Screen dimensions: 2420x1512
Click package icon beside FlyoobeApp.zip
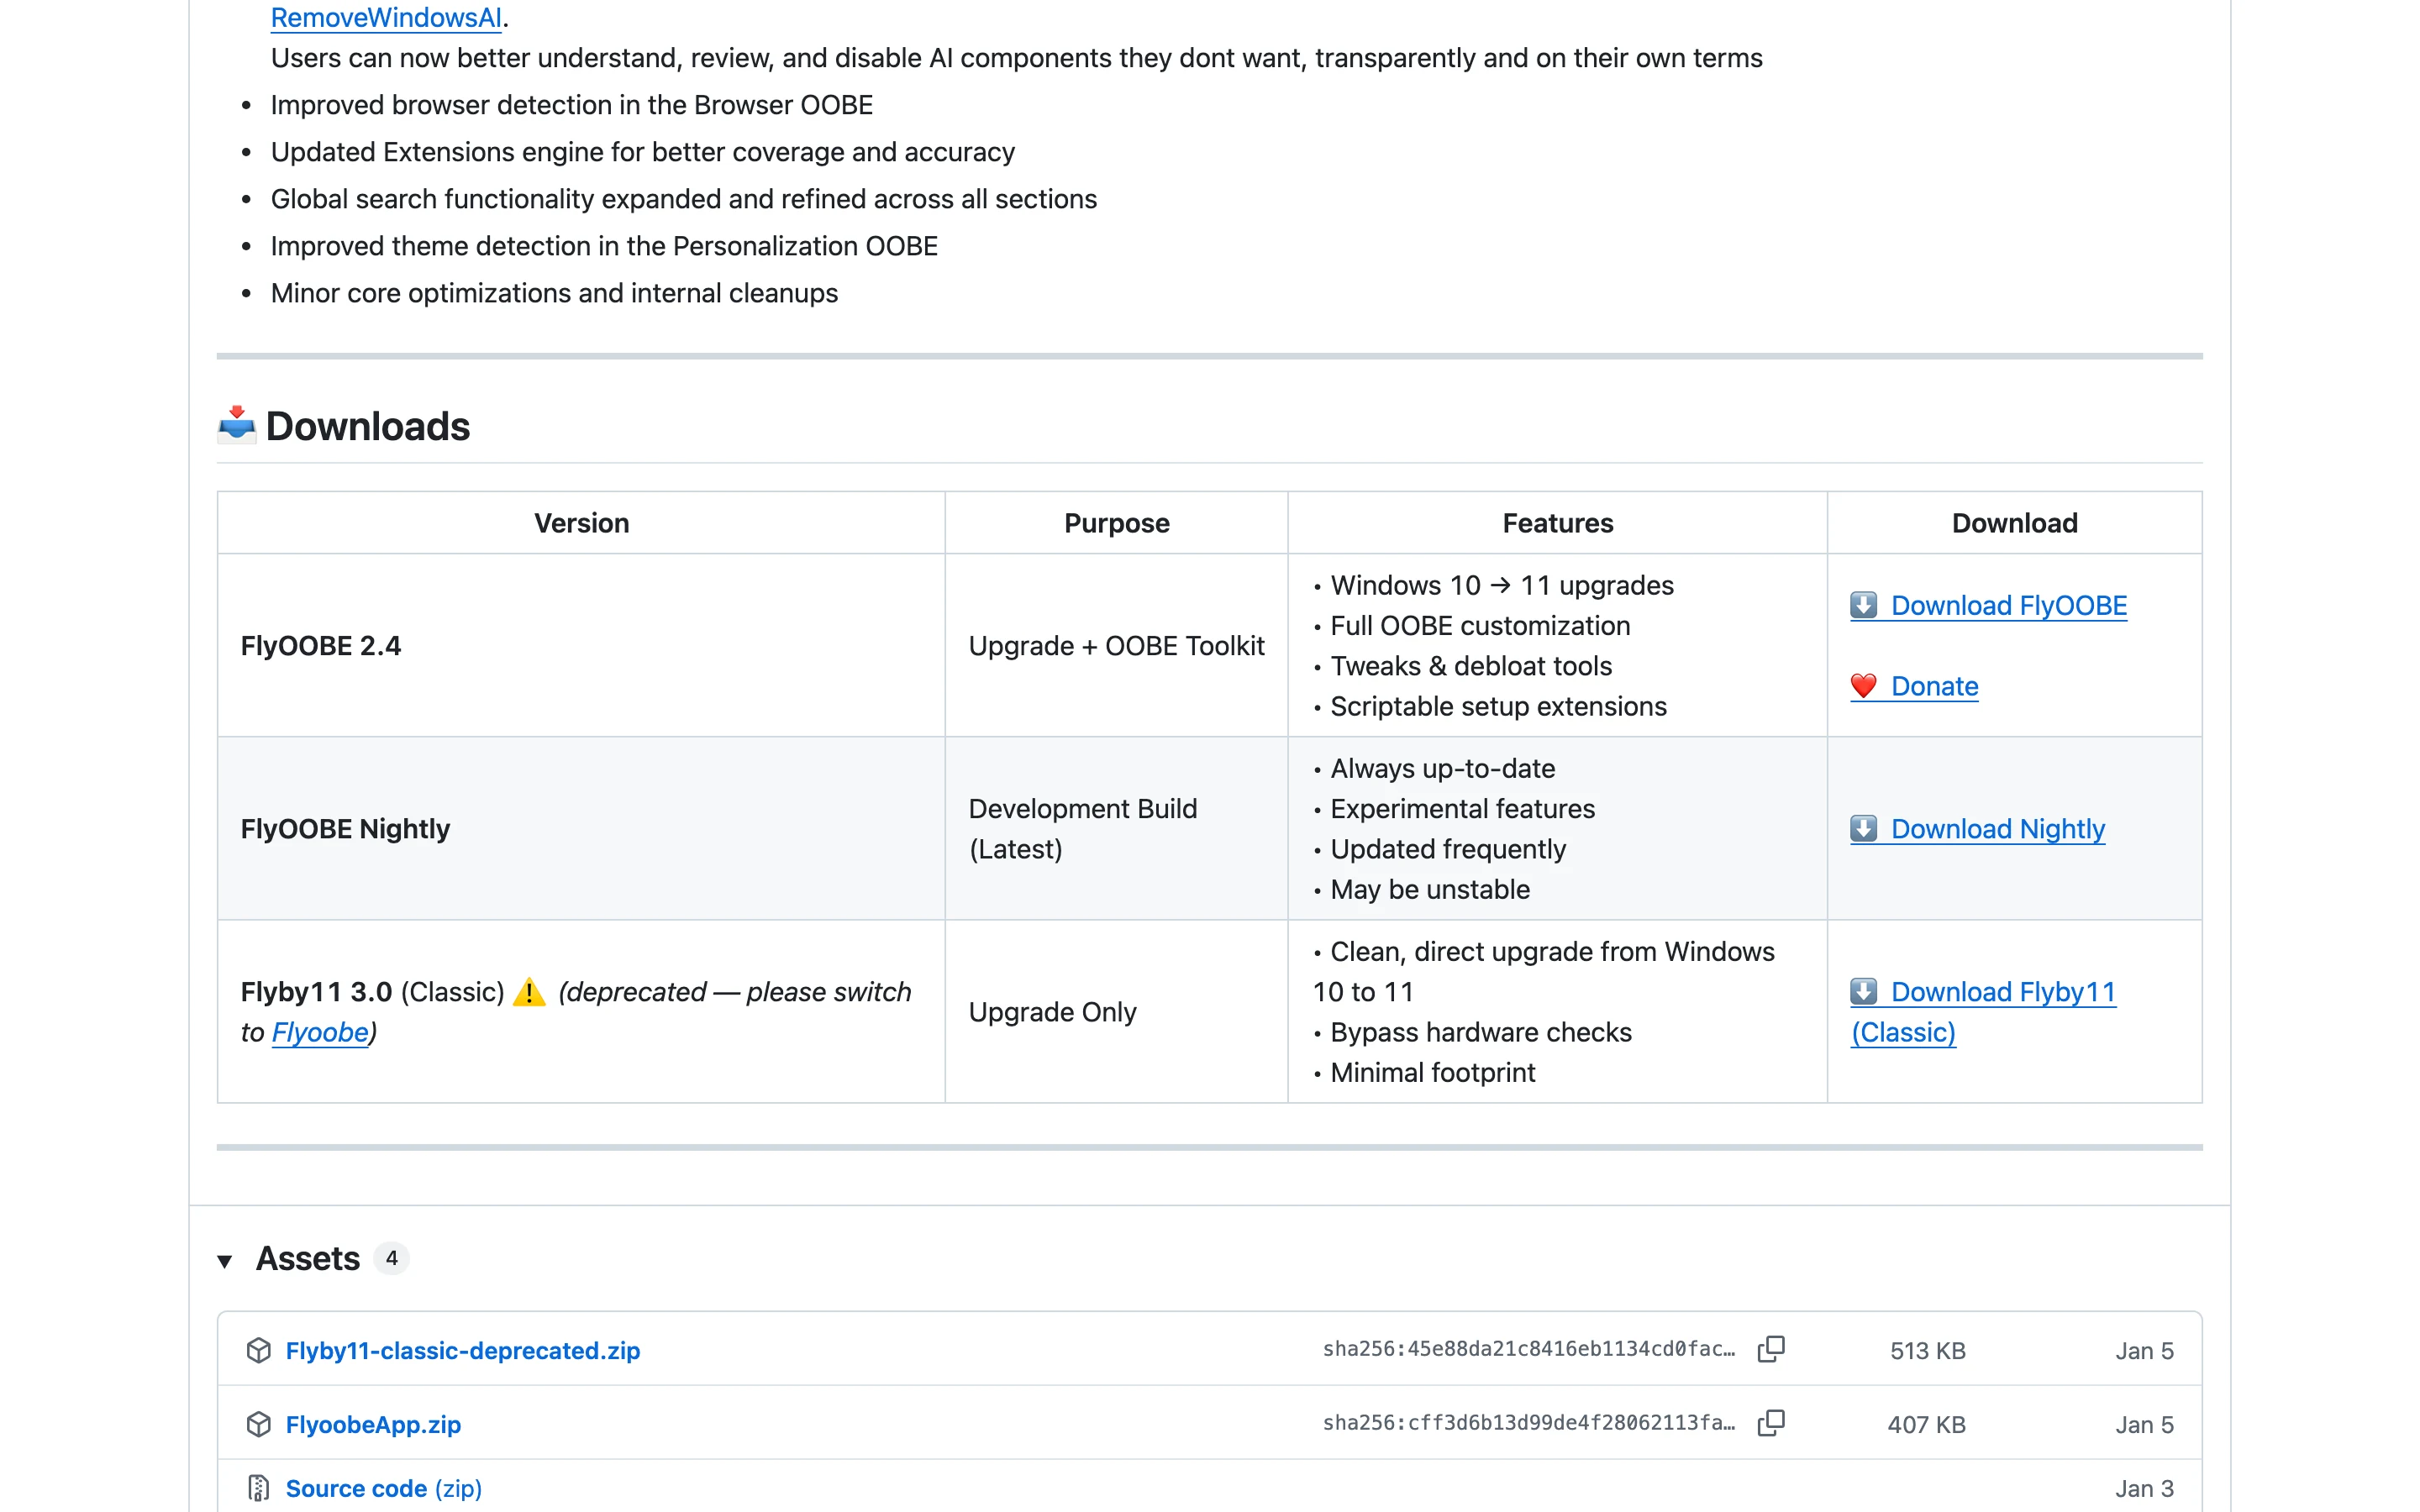[x=258, y=1424]
